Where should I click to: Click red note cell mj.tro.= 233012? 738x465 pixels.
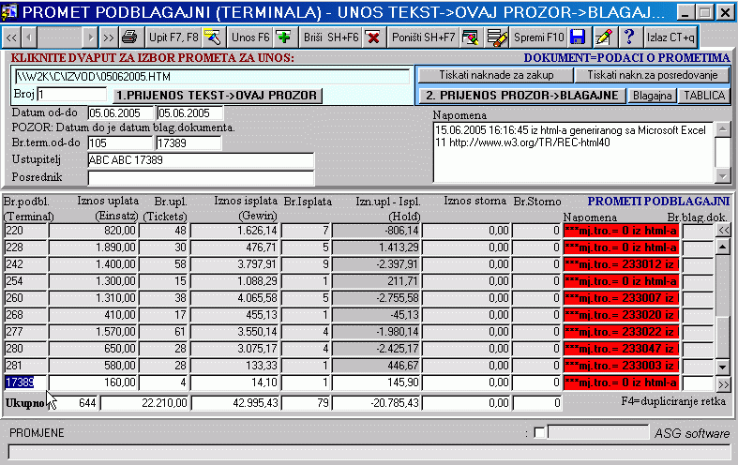pos(621,264)
